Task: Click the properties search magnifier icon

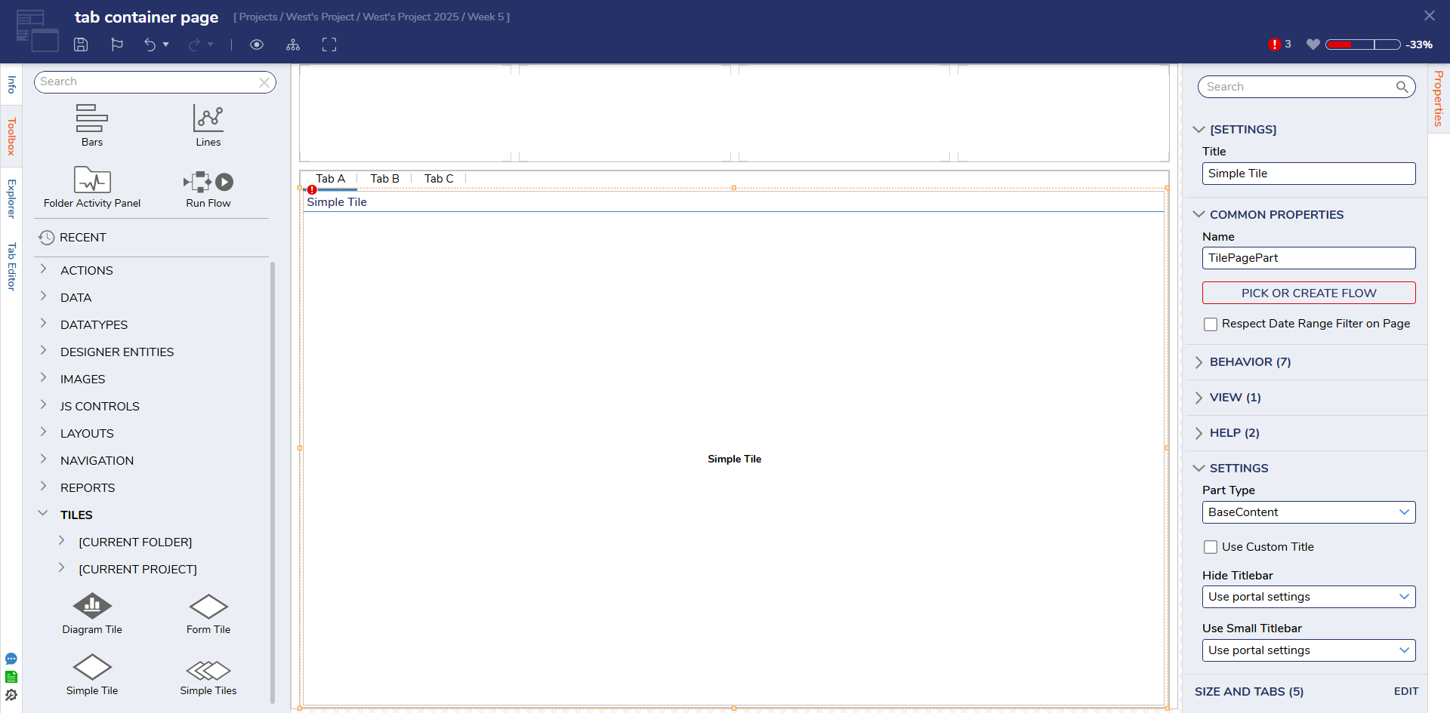Action: [x=1402, y=87]
